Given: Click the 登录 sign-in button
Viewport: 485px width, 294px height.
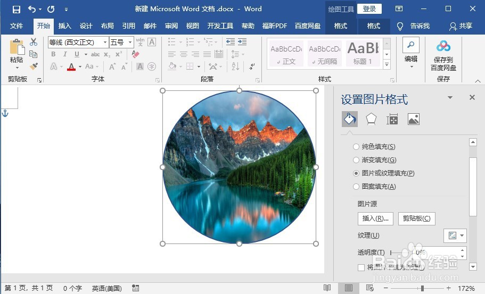Looking at the screenshot, I should pos(369,9).
